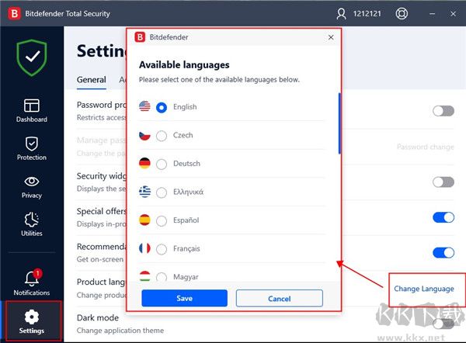Open the Dashboard section in sidebar
The width and height of the screenshot is (466, 343).
tap(32, 110)
